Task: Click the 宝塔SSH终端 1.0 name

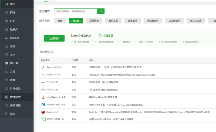Action: [x=55, y=119]
